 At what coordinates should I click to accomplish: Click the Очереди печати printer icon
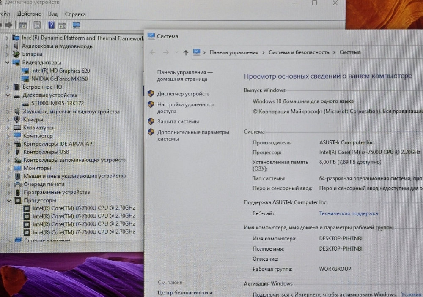click(x=17, y=184)
